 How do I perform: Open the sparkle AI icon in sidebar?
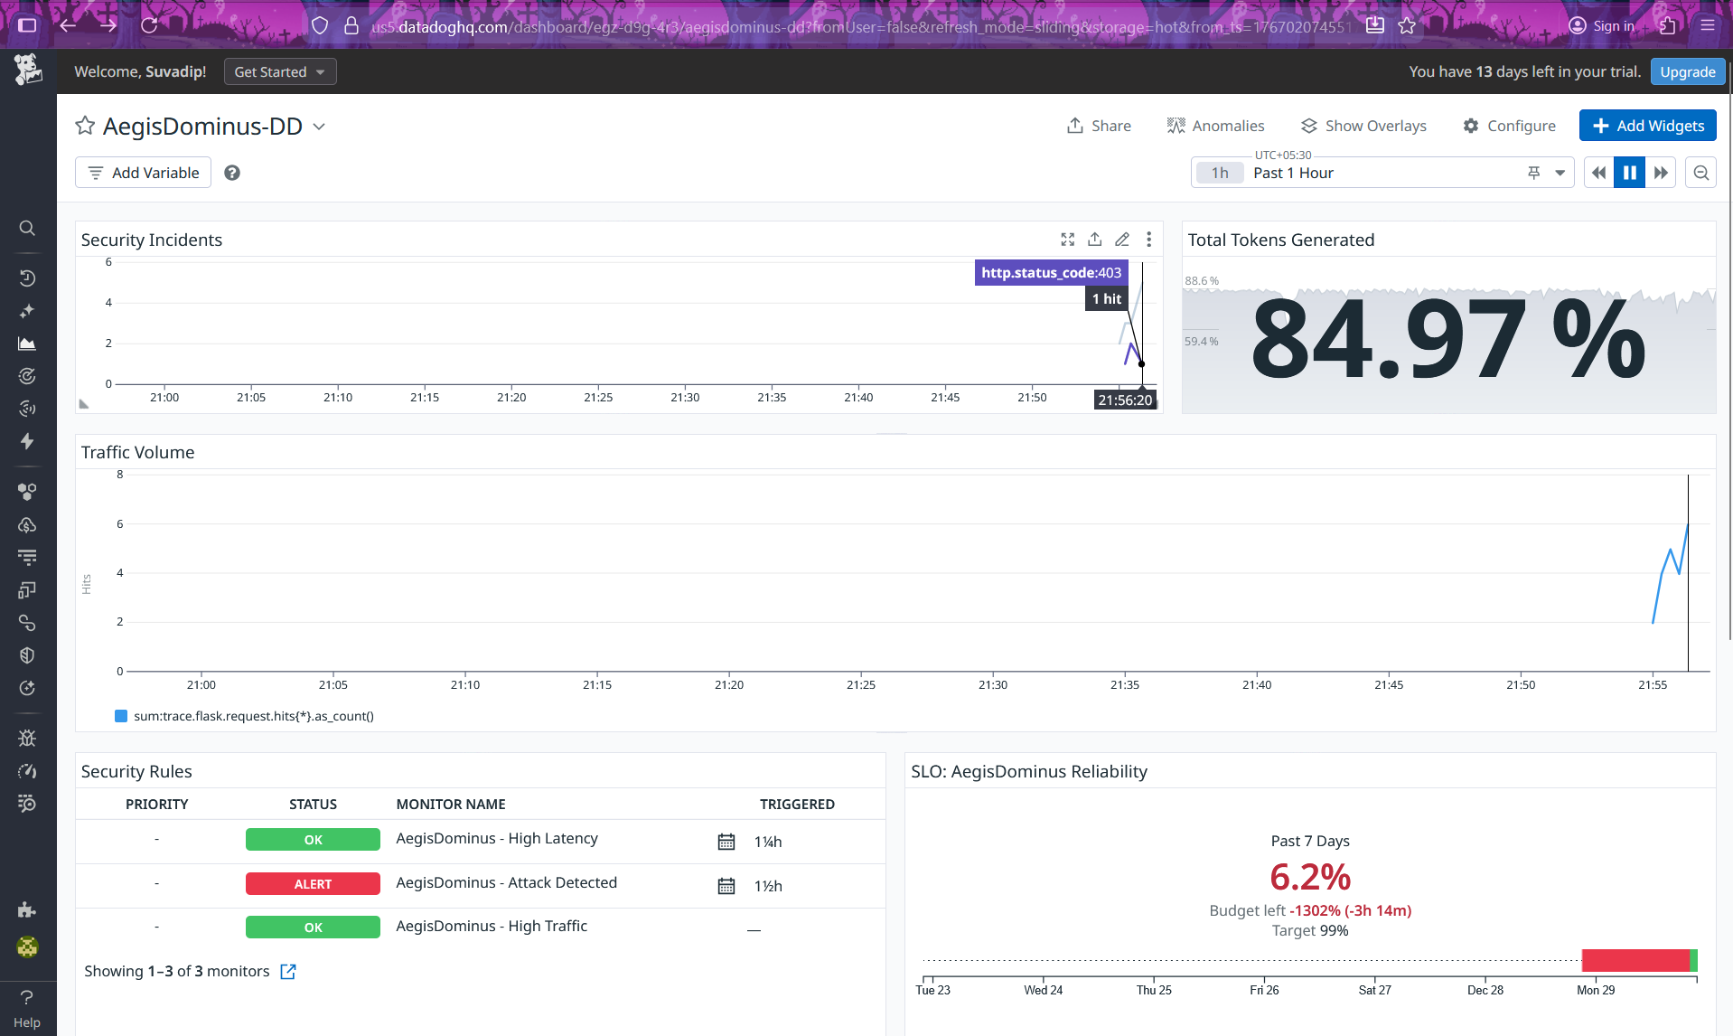click(x=27, y=311)
